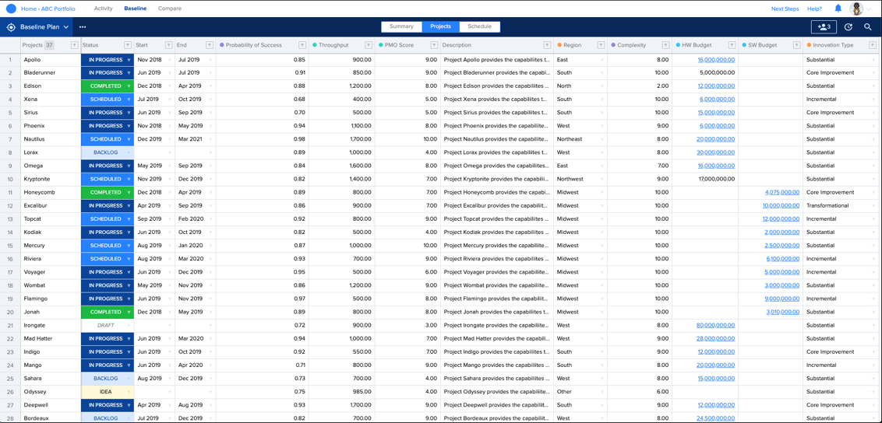Select the Project Sirius description cell
The image size is (882, 423).
tap(496, 113)
